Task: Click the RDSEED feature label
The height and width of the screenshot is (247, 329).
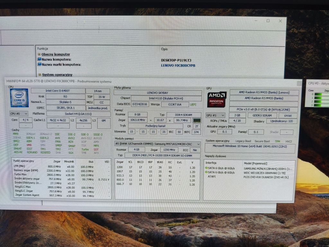Action: (46, 152)
